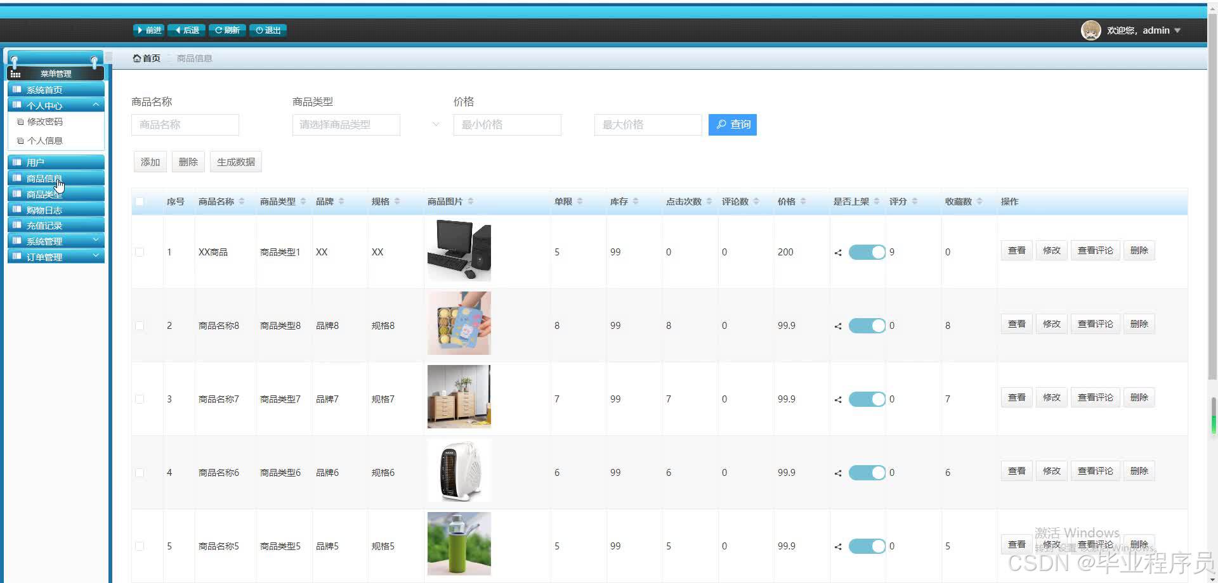Open 购物日志 in the sidebar

tap(56, 210)
